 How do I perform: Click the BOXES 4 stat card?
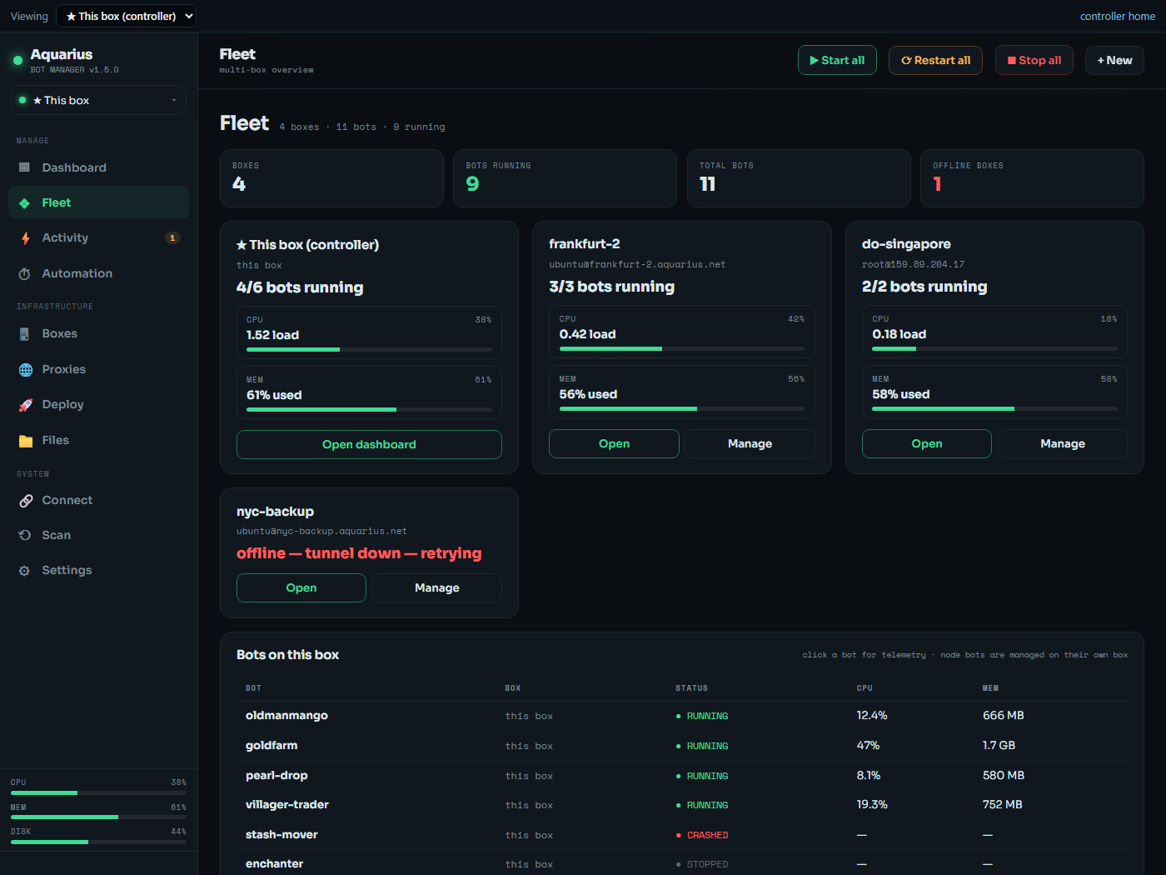pos(331,178)
